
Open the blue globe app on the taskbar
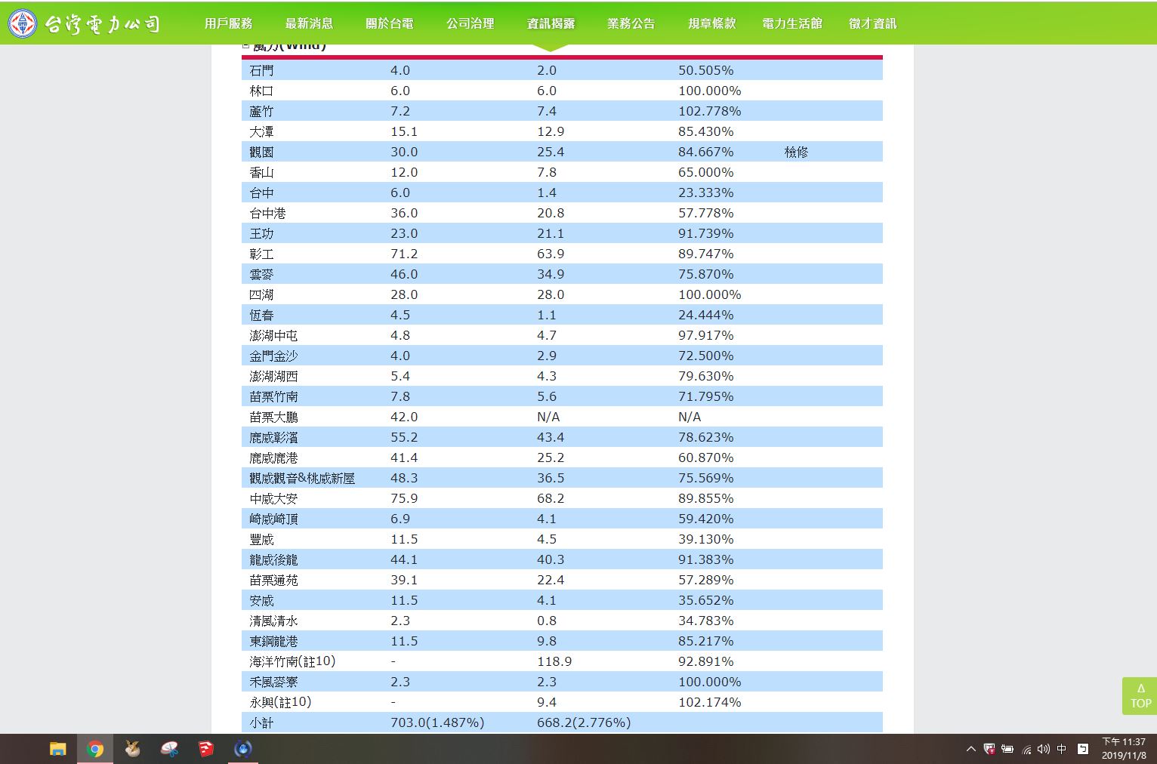coord(243,749)
